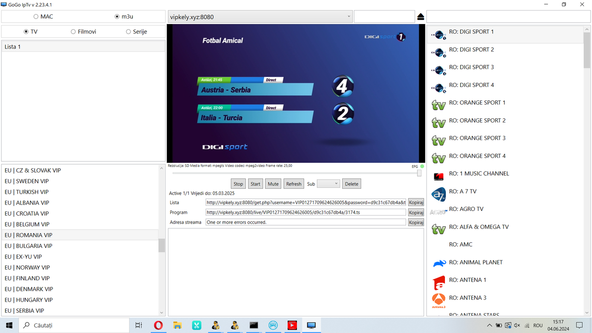Click the Delete button
The image size is (592, 333).
[351, 184]
